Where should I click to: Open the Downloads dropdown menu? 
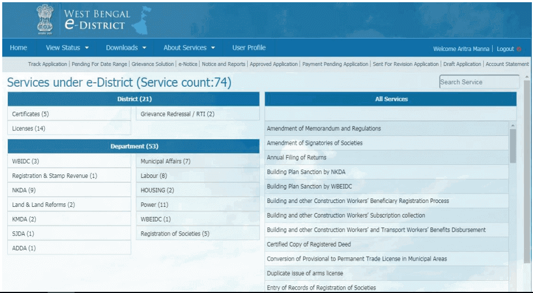pos(126,48)
